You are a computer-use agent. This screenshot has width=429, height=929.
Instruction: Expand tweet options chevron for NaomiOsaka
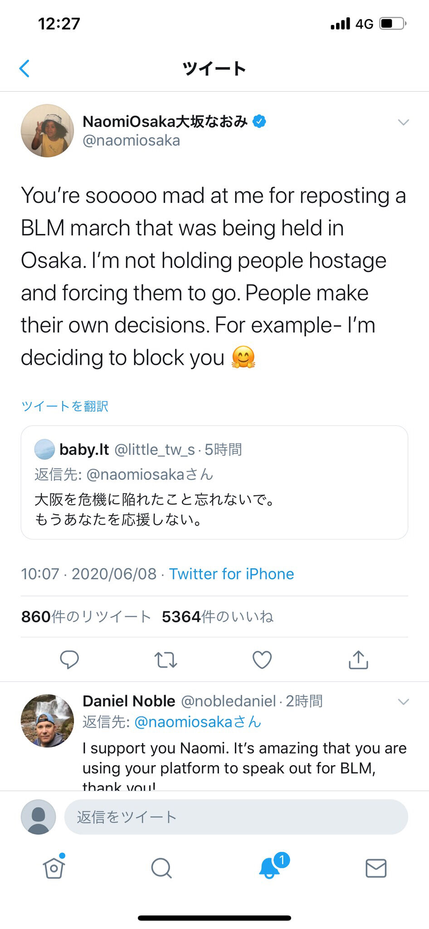(x=403, y=122)
